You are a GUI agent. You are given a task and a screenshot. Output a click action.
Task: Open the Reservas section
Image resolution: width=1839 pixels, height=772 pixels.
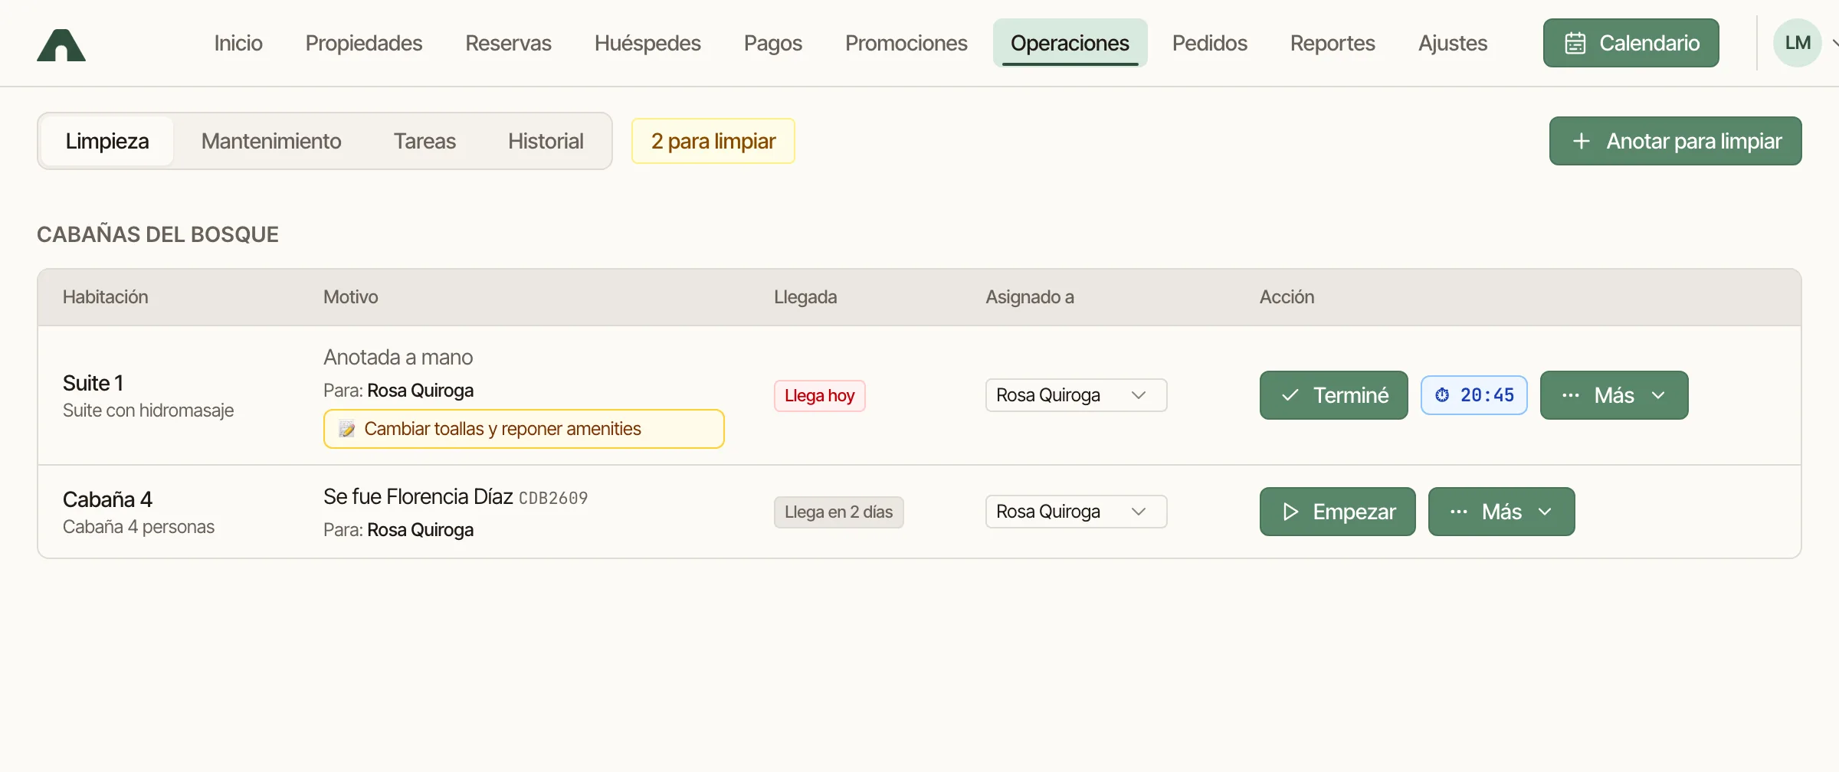click(508, 43)
